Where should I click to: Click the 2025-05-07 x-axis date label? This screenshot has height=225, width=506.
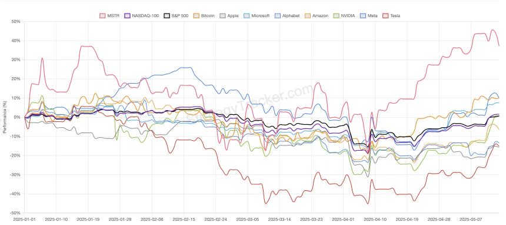coord(471,219)
